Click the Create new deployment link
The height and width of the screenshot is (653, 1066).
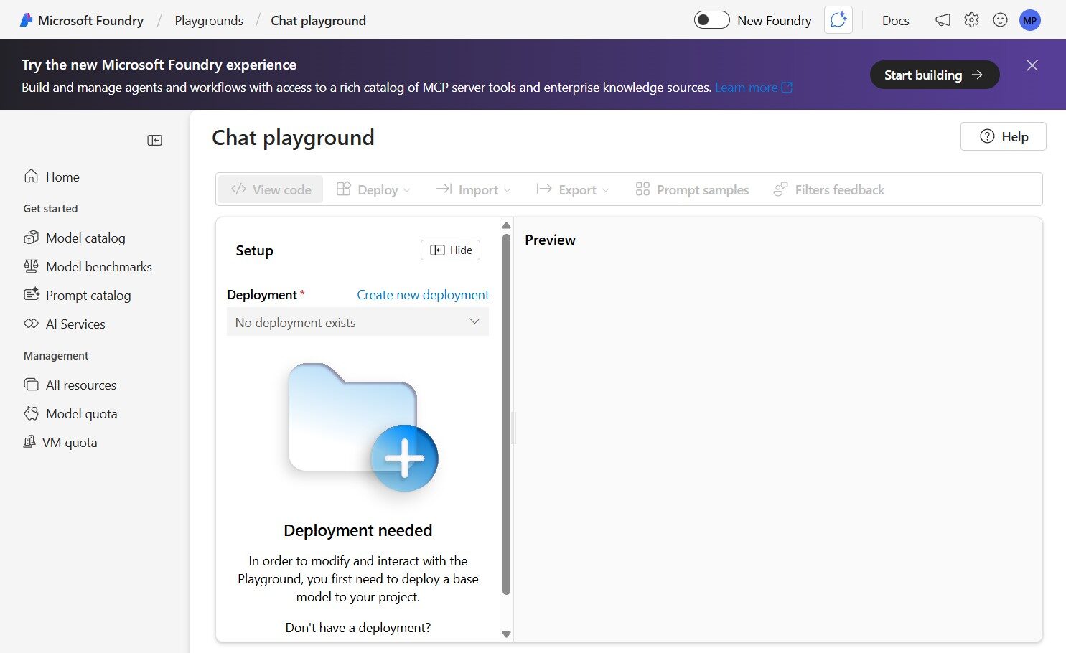[x=423, y=295]
